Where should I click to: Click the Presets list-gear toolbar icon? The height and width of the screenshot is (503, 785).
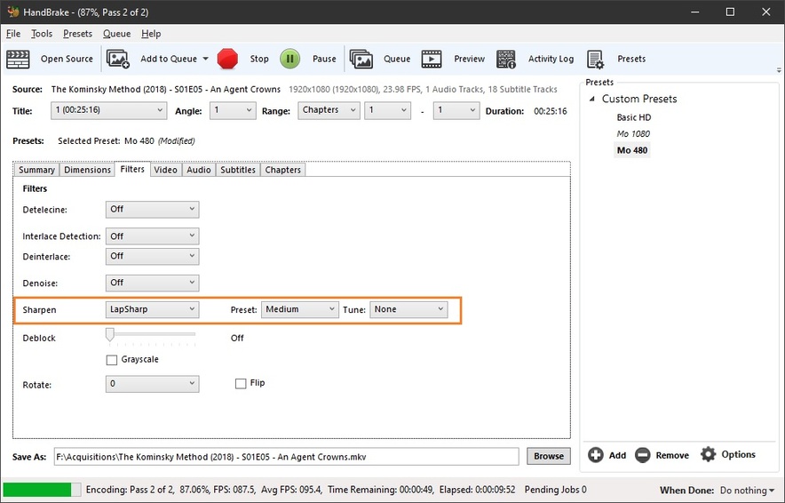click(x=595, y=60)
